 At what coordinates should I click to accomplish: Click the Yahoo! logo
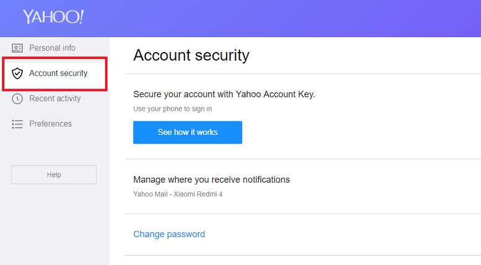click(x=53, y=17)
